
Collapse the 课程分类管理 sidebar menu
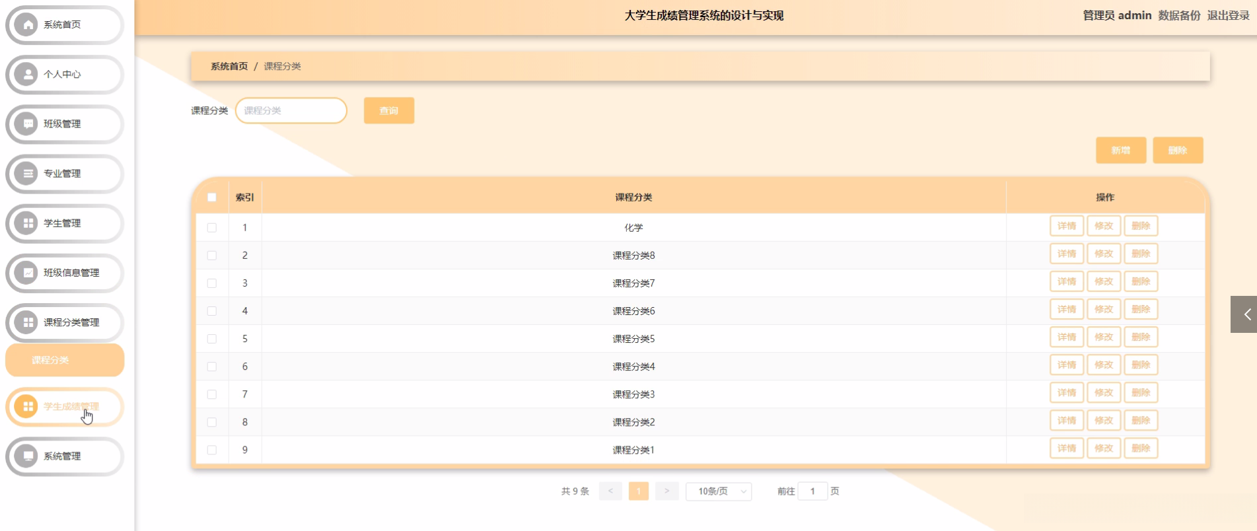[x=65, y=322]
